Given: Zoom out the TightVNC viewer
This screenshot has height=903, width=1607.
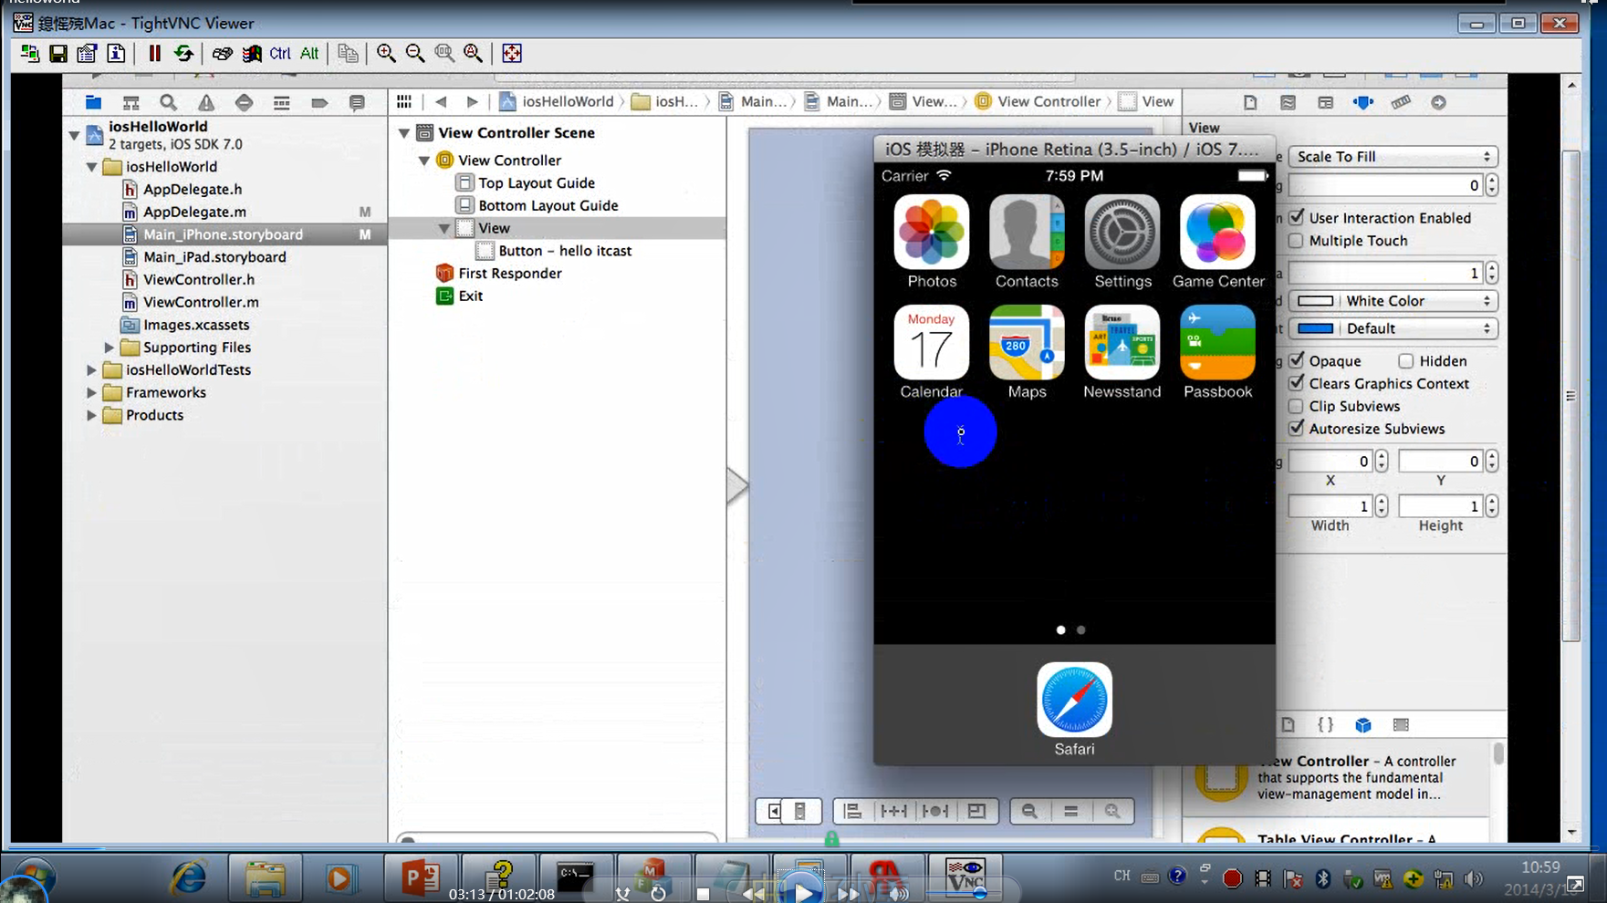Looking at the screenshot, I should (415, 54).
